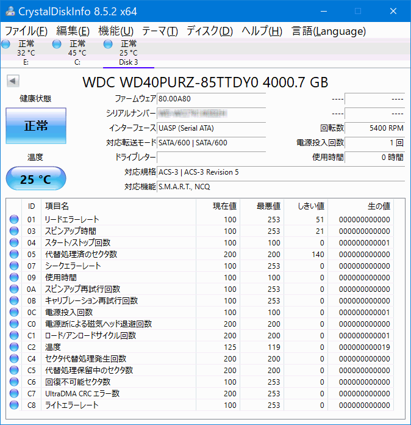Click status orb for row 07 シークエラーレート

point(14,266)
